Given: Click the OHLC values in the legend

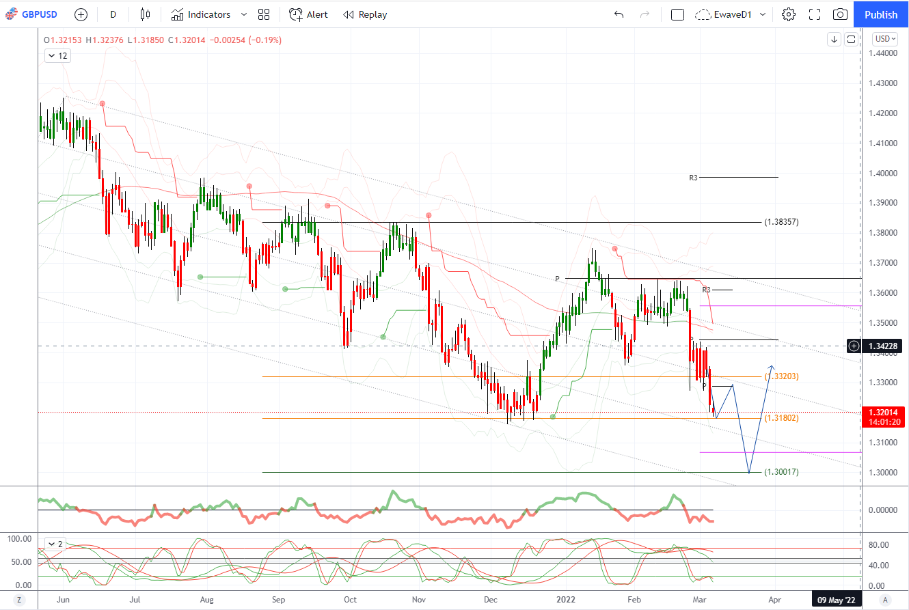Looking at the screenshot, I should pyautogui.click(x=163, y=40).
